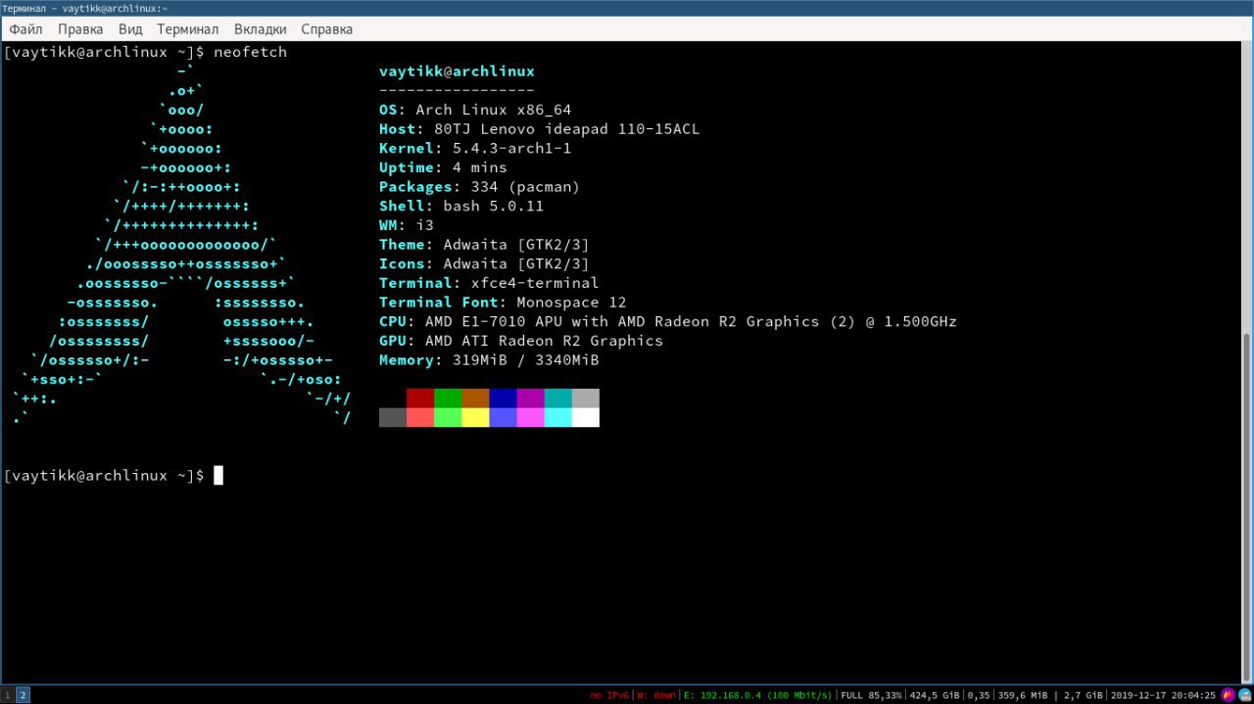Click the orange-brown color block
The image size is (1254, 704).
[x=475, y=399]
